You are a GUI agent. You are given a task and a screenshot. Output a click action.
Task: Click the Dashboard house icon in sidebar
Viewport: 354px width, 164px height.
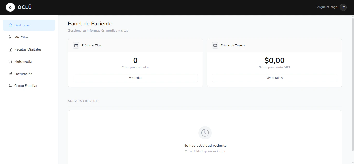pos(10,25)
